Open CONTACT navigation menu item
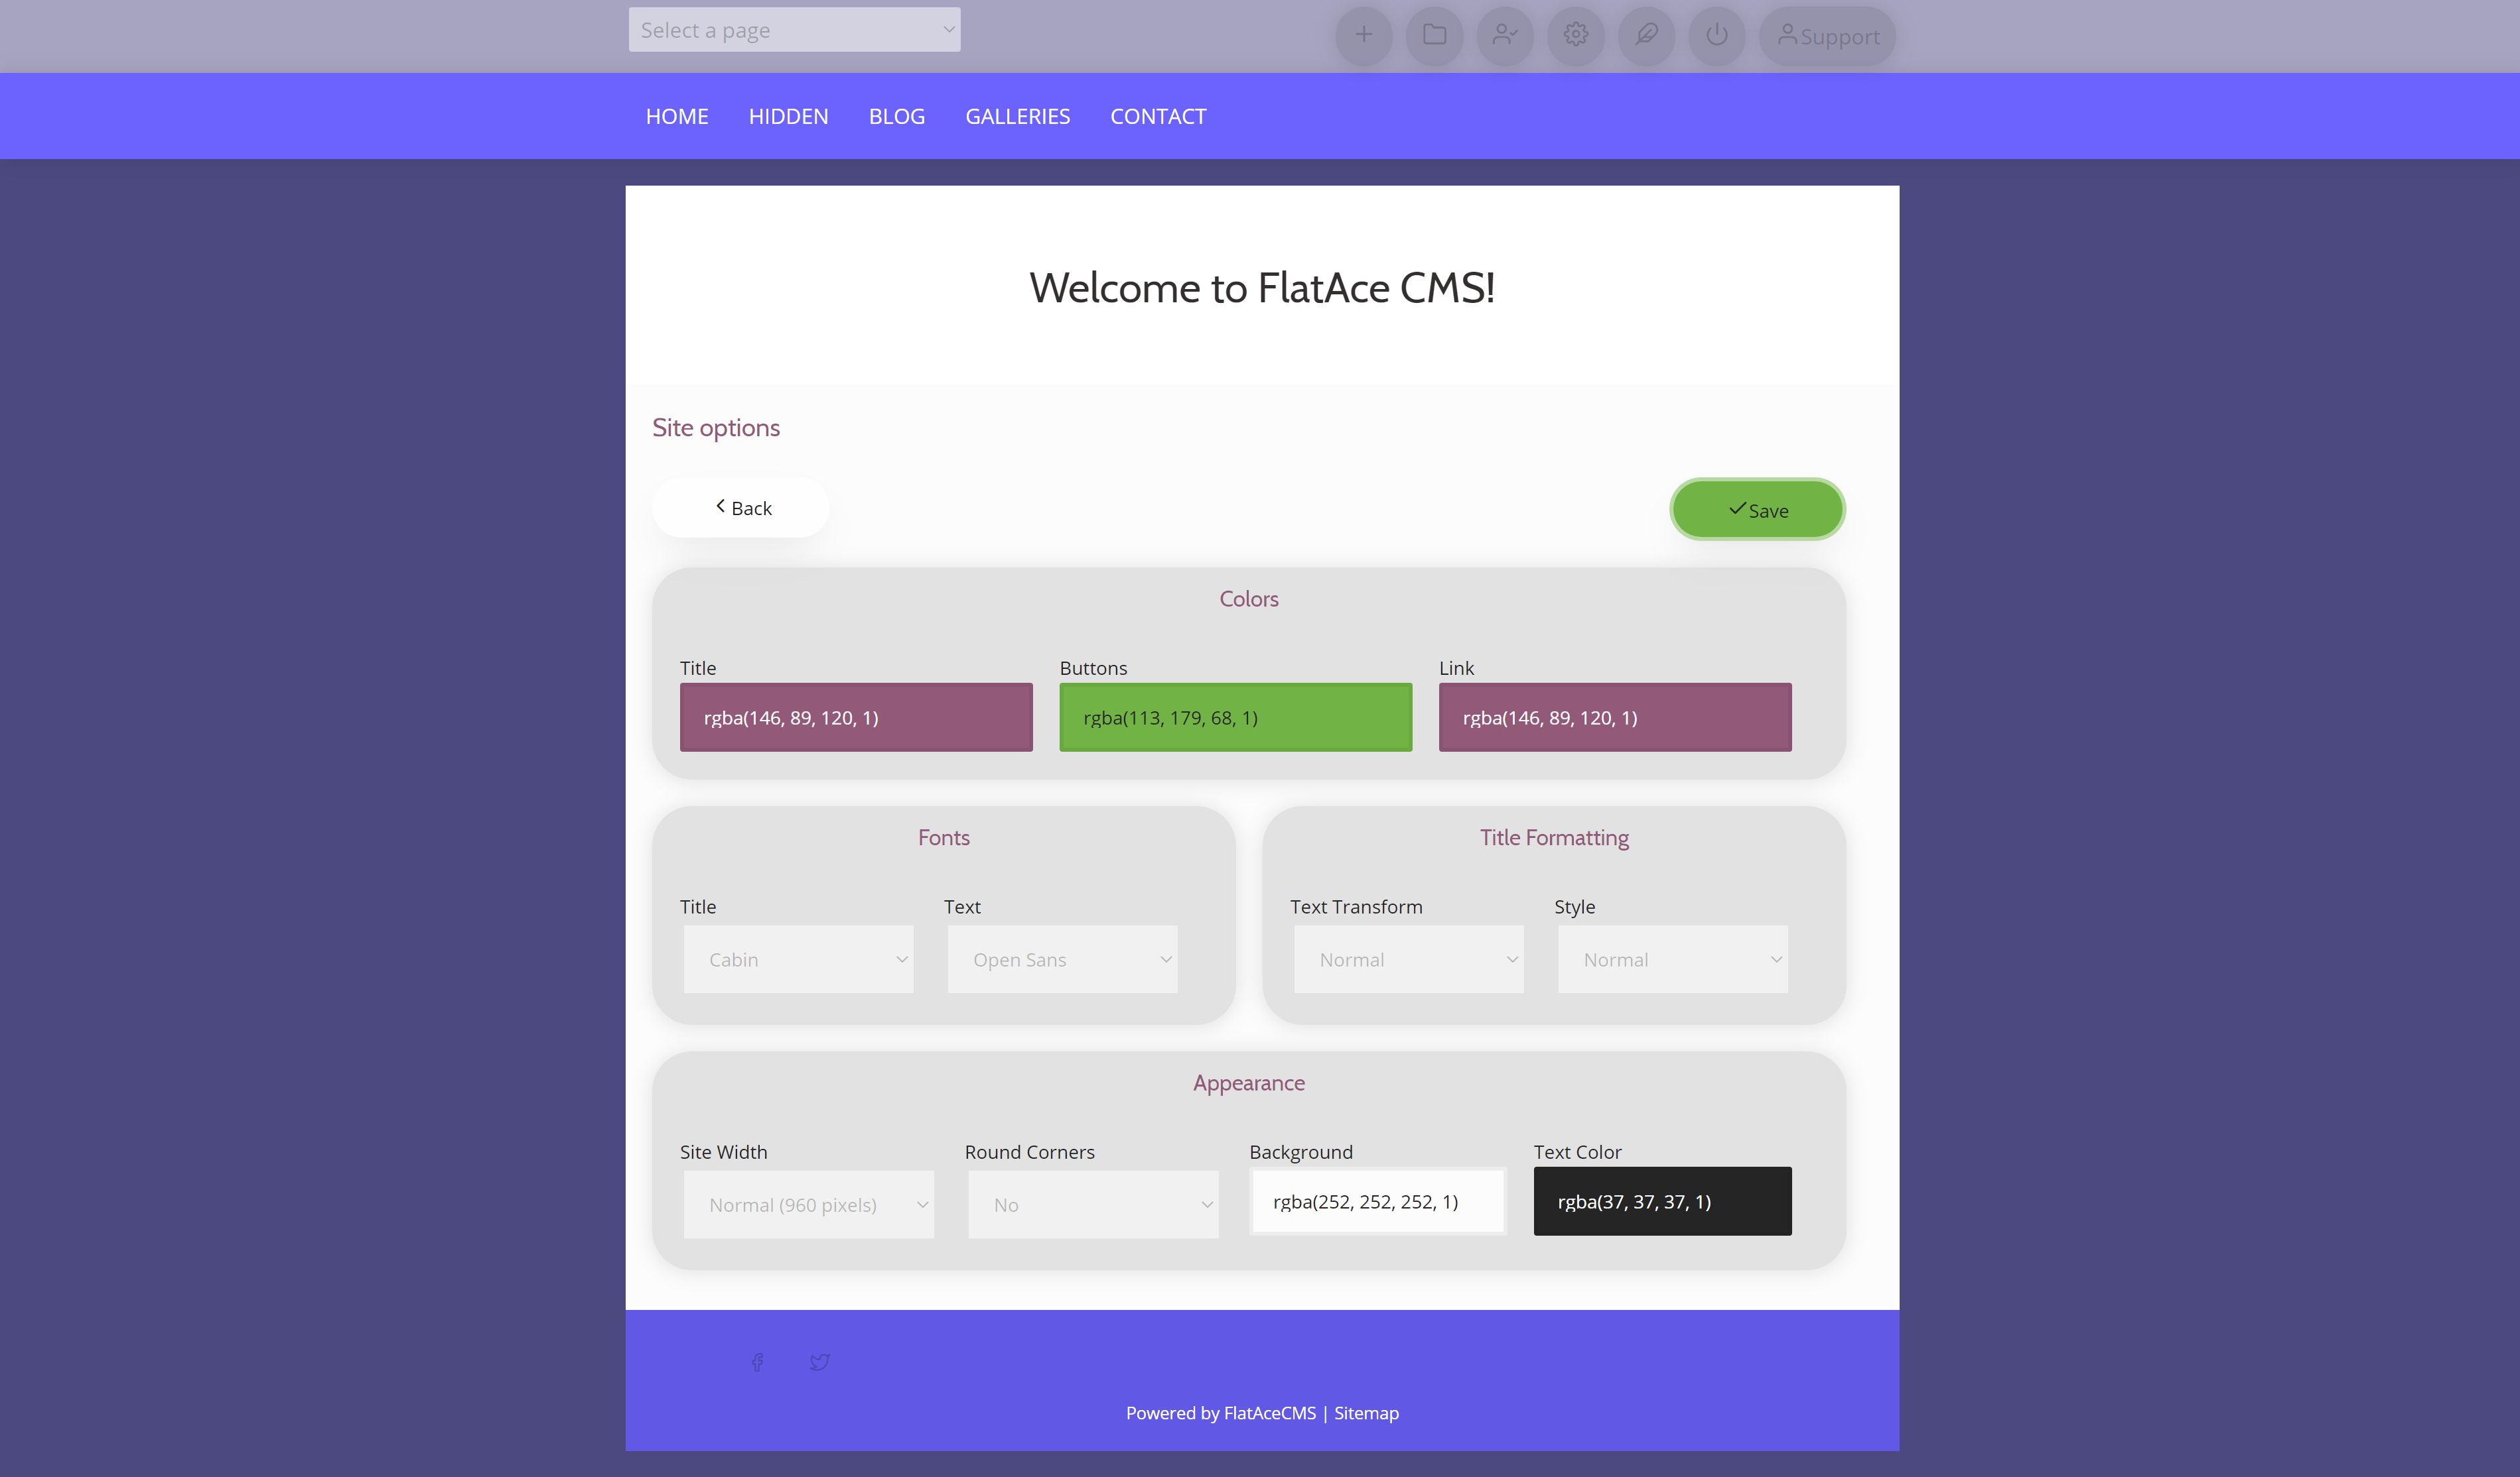Viewport: 2520px width, 1477px height. [x=1158, y=116]
